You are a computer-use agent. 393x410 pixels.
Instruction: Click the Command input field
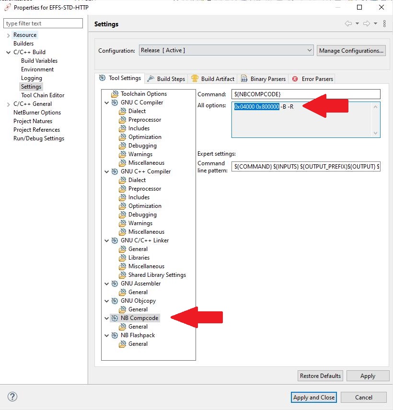point(305,94)
